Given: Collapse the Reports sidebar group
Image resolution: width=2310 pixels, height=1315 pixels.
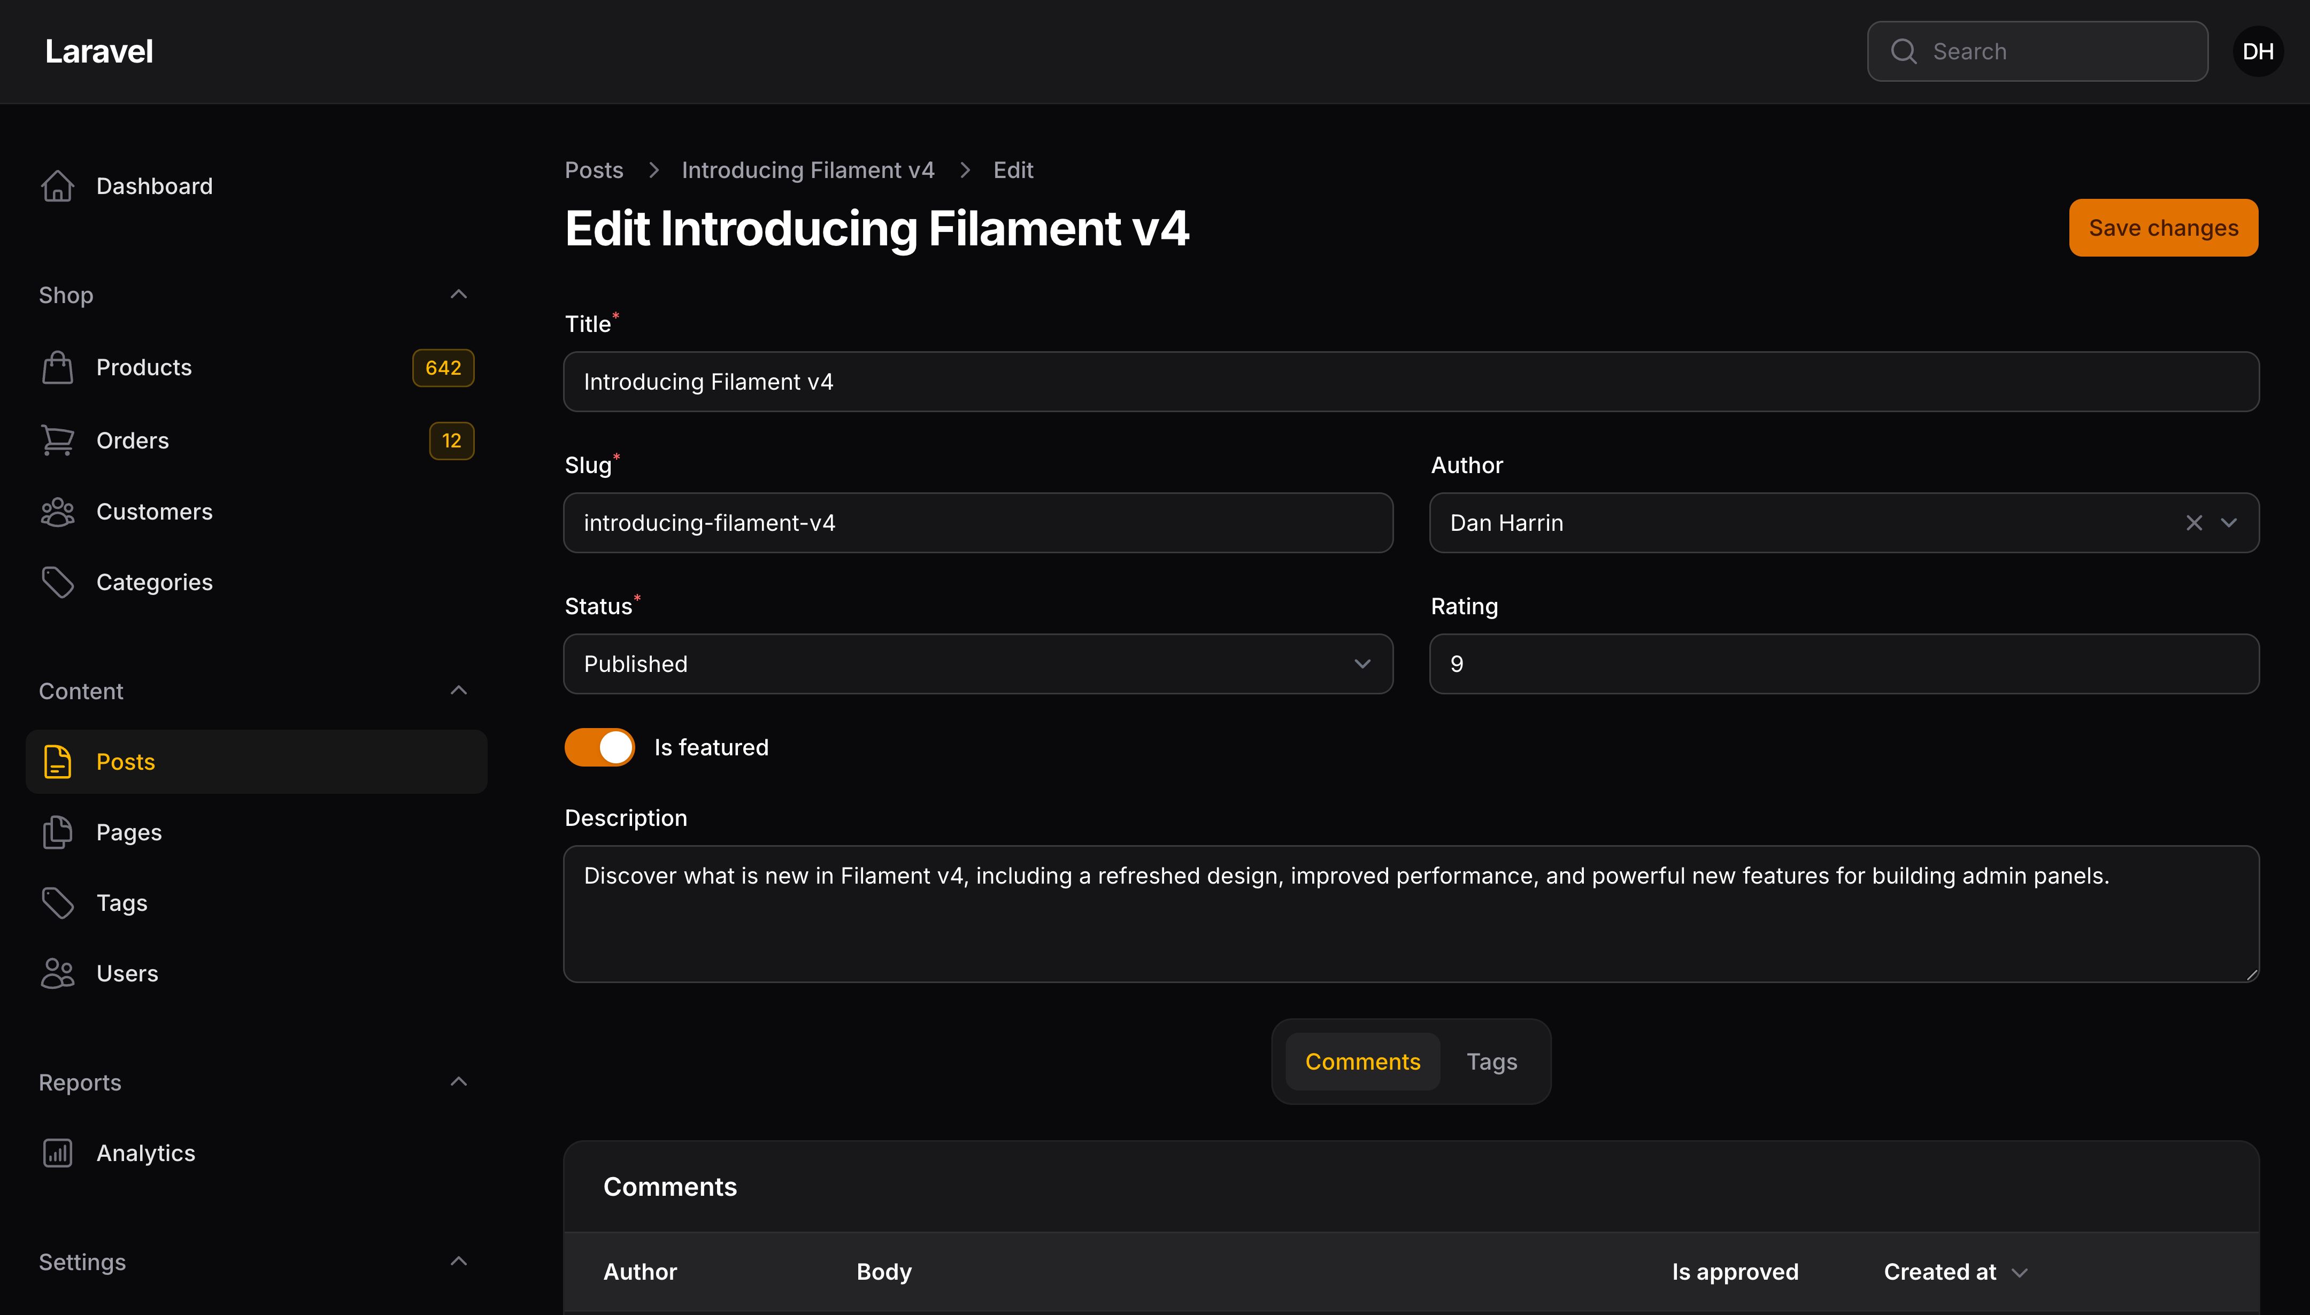Looking at the screenshot, I should click(459, 1082).
